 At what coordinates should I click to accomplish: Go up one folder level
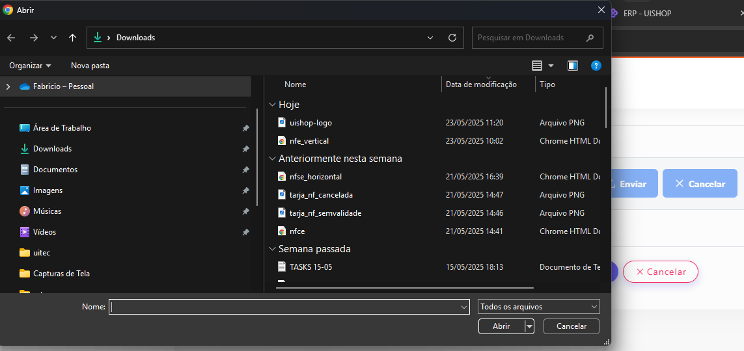[x=73, y=38]
